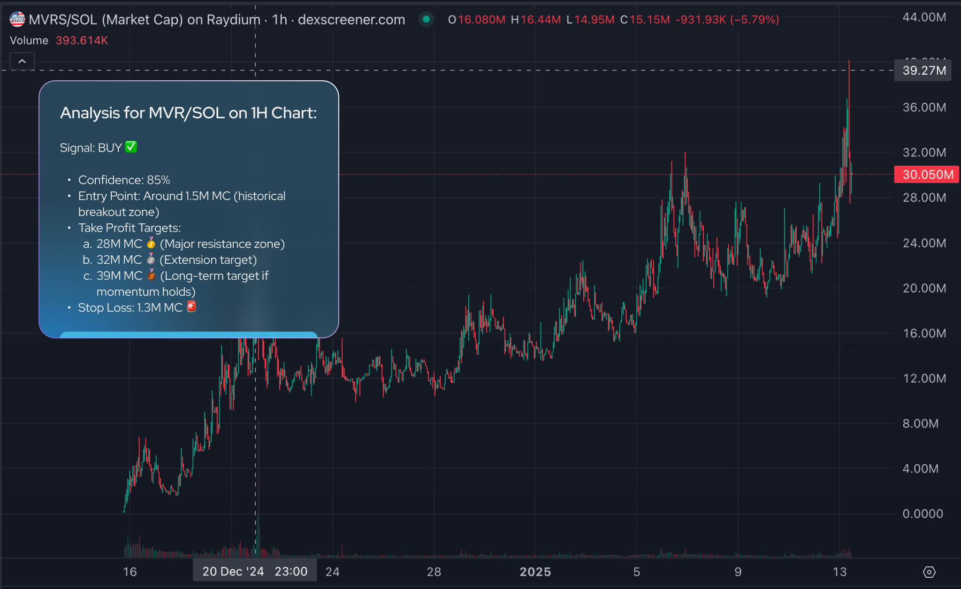The height and width of the screenshot is (589, 961).
Task: Click the green BUY checkmark icon
Action: click(131, 147)
